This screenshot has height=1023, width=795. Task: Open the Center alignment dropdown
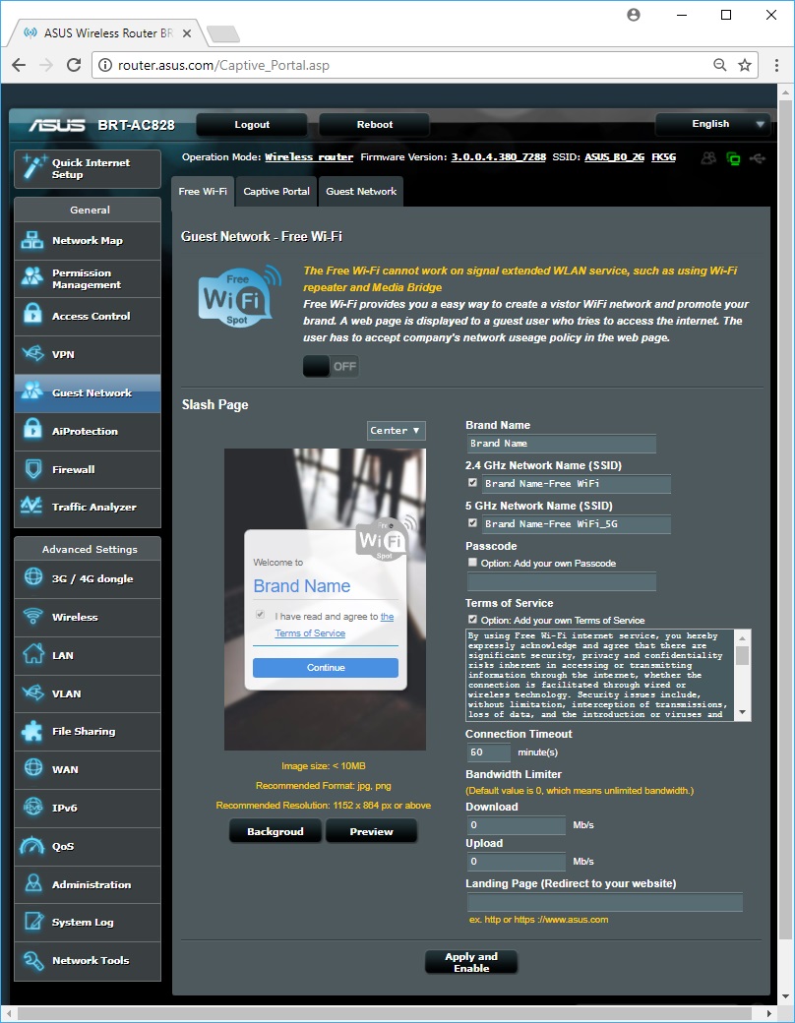396,431
